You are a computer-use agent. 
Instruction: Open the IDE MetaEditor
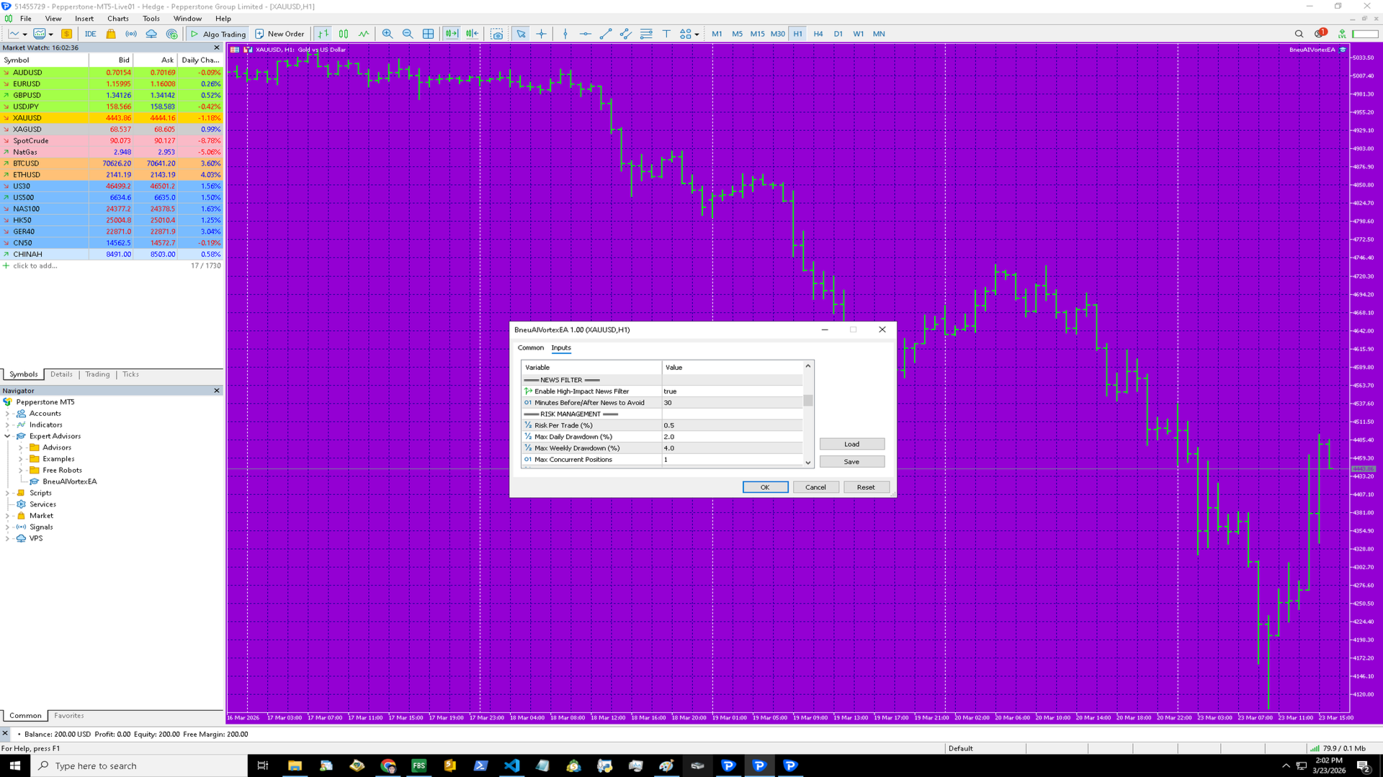tap(90, 34)
